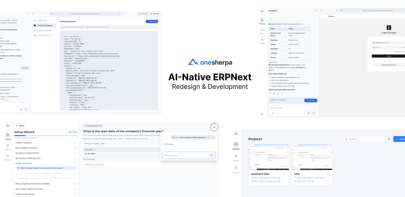Open prashant-test project thumbnail
The height and width of the screenshot is (197, 405).
pyautogui.click(x=269, y=157)
